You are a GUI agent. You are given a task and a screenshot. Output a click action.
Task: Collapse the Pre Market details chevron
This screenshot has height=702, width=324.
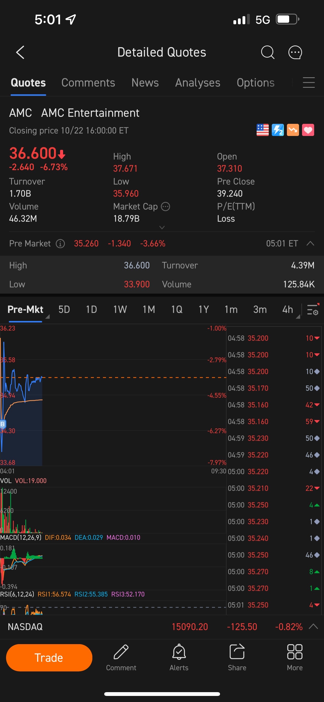[x=310, y=243]
